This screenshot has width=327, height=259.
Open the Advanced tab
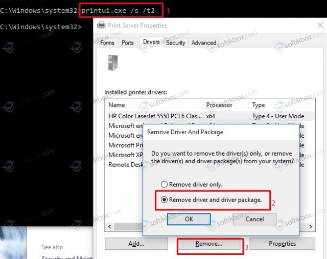(x=204, y=43)
